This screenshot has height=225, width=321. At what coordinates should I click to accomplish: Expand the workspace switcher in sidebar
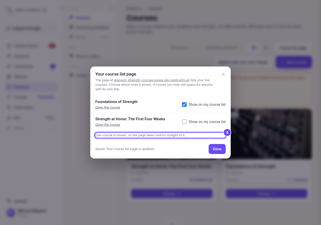31,28
